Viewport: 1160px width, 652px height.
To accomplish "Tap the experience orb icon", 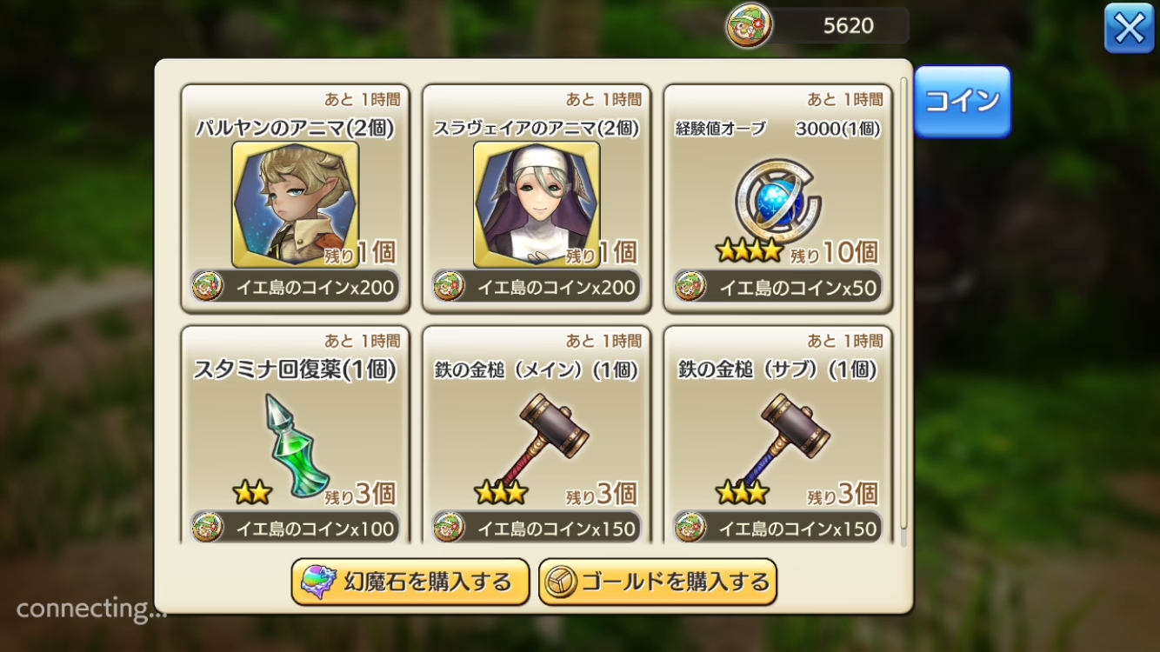I will tap(778, 200).
